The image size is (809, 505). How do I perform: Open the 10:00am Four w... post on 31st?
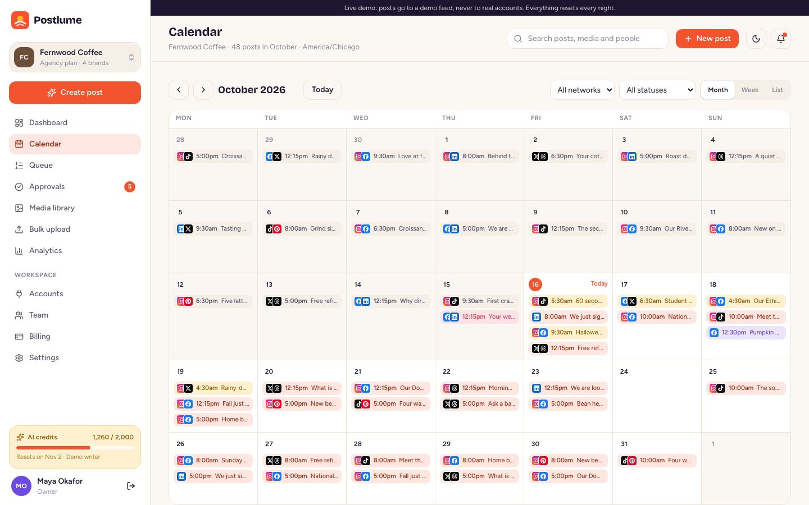tap(657, 461)
